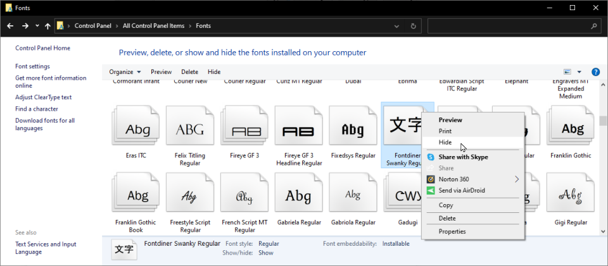This screenshot has height=266, width=608.
Task: Open the Organize dropdown menu
Action: [125, 72]
